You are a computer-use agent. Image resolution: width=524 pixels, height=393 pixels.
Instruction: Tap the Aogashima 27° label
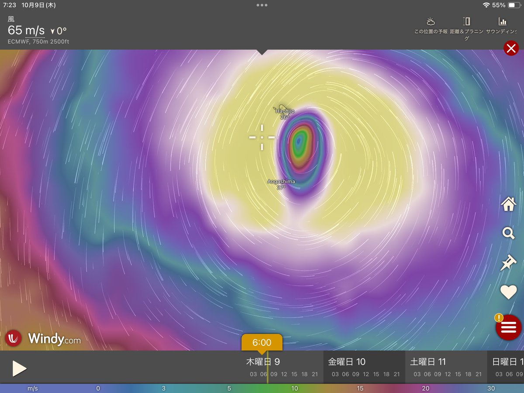point(281,184)
